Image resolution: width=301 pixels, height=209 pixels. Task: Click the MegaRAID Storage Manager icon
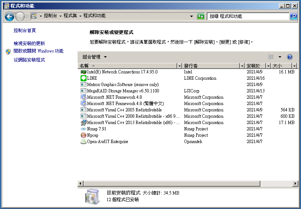coord(83,91)
